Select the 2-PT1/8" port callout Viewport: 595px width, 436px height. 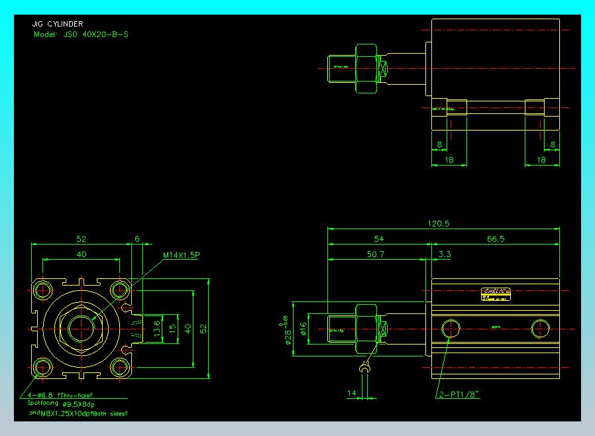point(459,395)
